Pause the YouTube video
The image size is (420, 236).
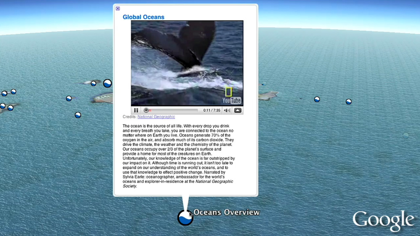[136, 110]
